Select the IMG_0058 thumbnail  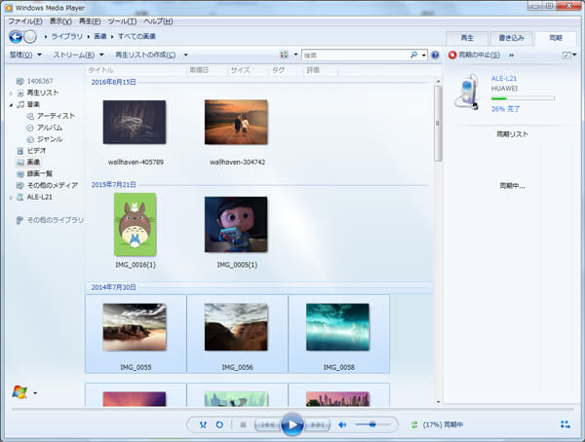(x=337, y=327)
